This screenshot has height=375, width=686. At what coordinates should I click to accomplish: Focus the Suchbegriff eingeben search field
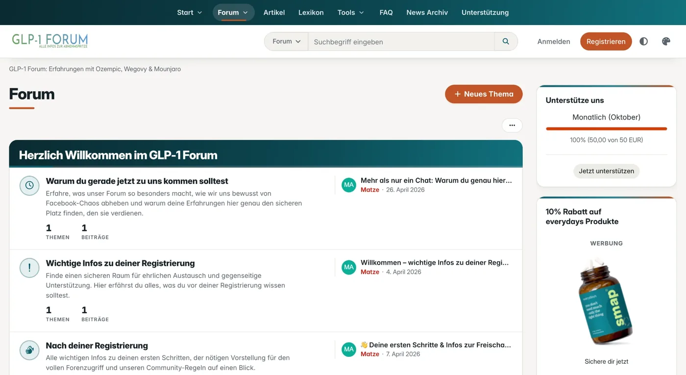click(x=401, y=42)
